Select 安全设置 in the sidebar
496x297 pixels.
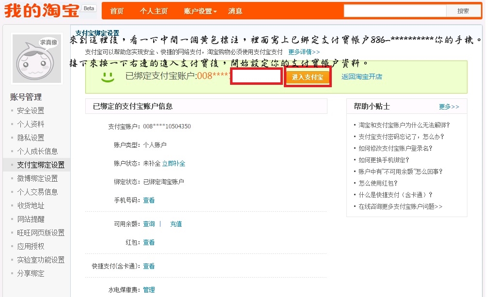31,110
